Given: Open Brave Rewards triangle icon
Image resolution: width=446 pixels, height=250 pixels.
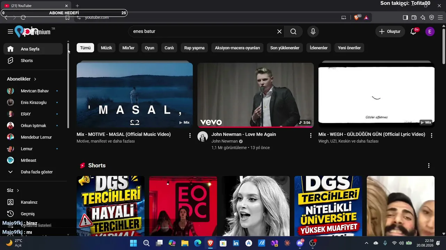Looking at the screenshot, I should pos(366,17).
